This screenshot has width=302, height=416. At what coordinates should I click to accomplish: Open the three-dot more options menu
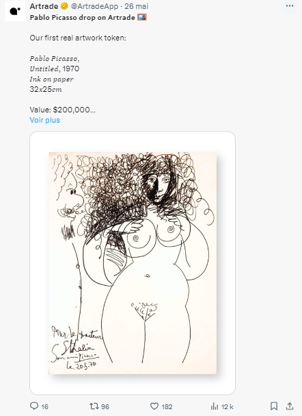point(290,6)
